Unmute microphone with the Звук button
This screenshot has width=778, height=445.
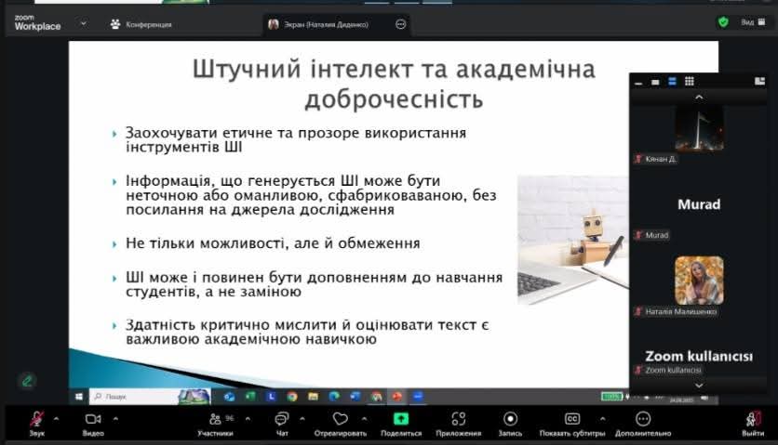coord(36,421)
